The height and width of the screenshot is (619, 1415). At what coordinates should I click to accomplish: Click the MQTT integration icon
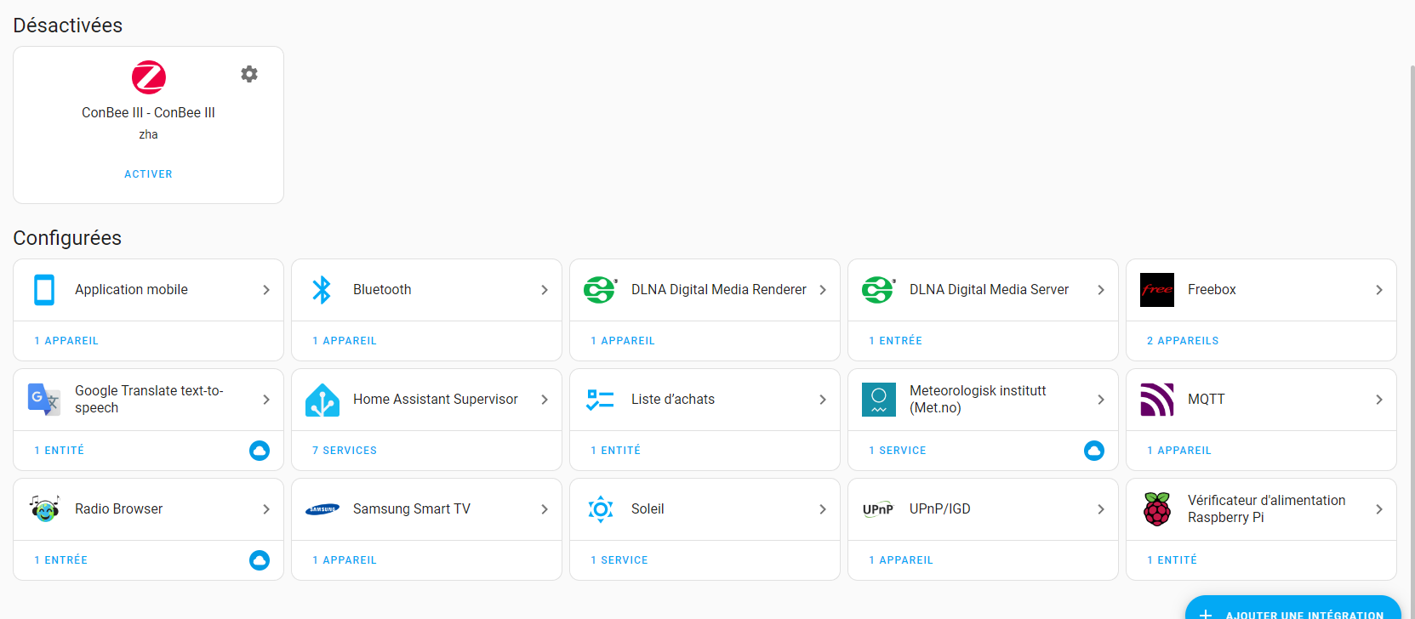1156,400
